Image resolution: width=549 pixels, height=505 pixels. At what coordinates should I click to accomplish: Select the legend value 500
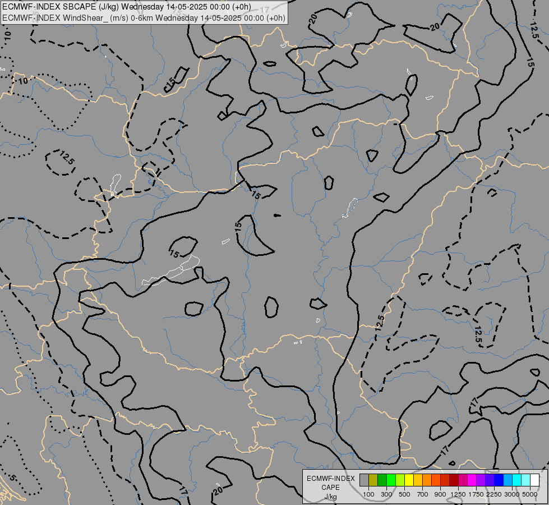click(x=404, y=494)
